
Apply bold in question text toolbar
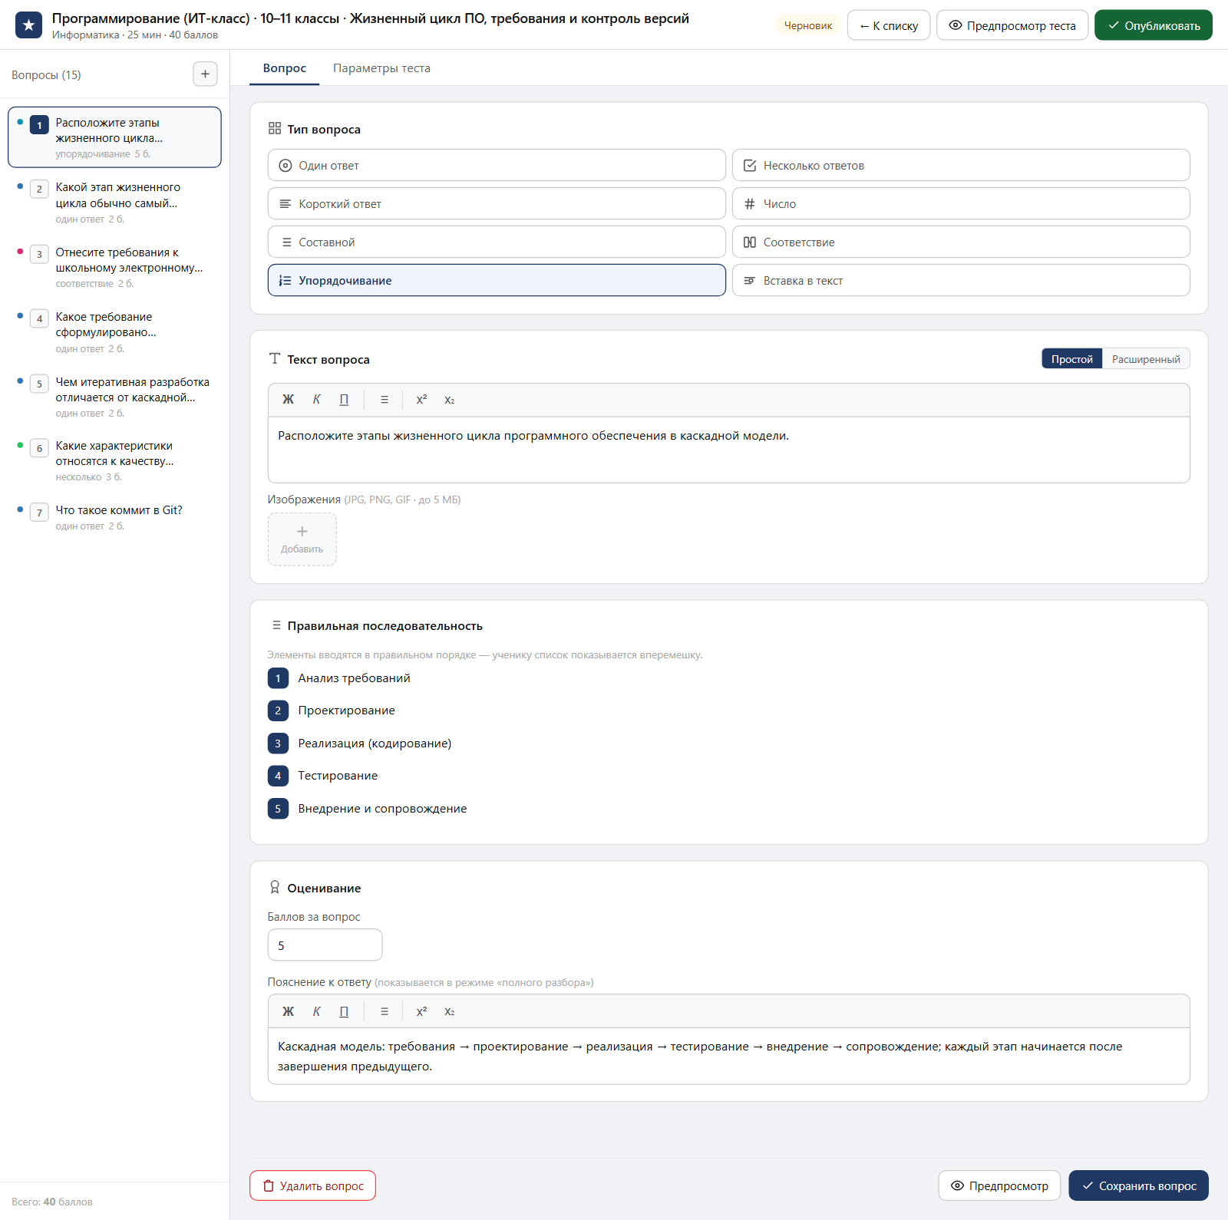(x=288, y=400)
